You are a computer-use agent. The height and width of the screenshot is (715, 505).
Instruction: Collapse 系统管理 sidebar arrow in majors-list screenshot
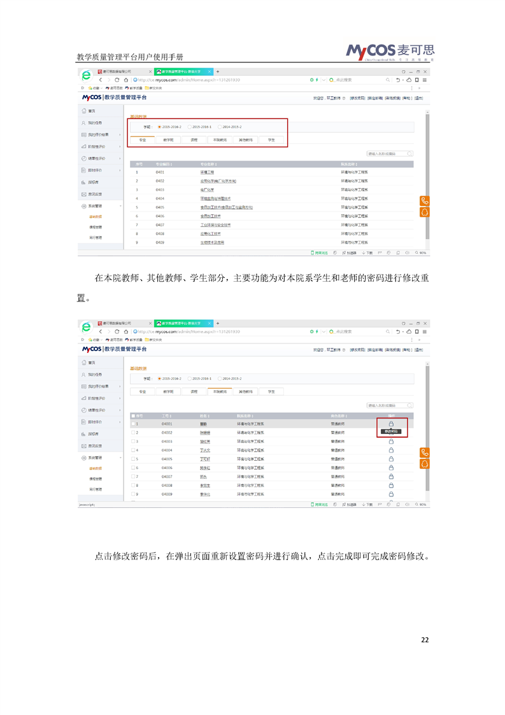[120, 206]
